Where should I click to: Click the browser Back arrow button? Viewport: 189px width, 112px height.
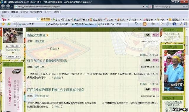3,6
